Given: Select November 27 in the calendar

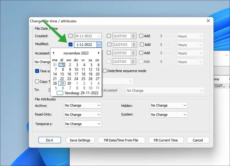Looking at the screenshot, I should (98, 79).
